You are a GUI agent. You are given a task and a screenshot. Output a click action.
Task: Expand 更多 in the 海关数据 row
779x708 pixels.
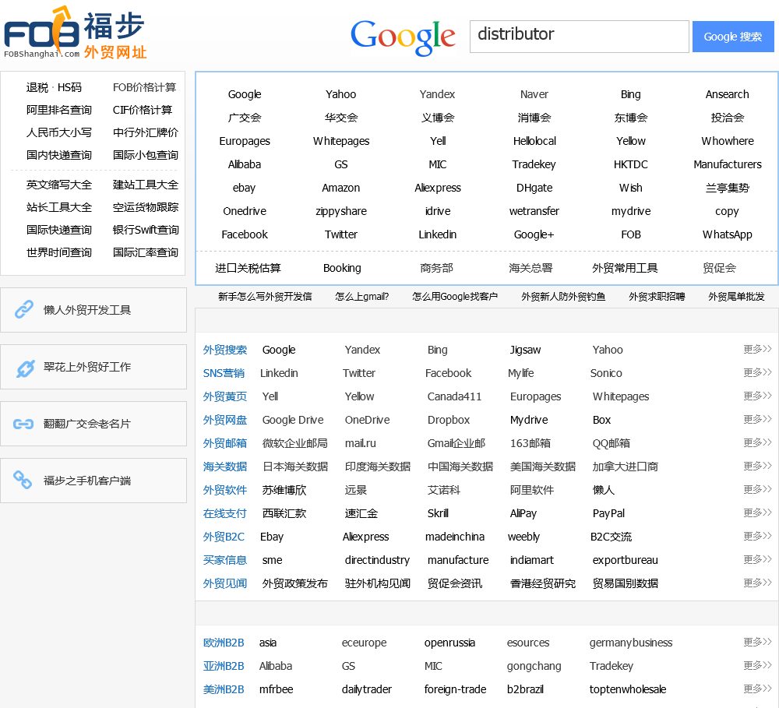click(x=757, y=466)
